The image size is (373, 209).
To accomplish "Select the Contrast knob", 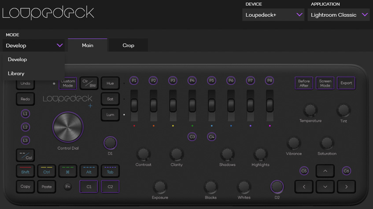I will [x=143, y=154].
